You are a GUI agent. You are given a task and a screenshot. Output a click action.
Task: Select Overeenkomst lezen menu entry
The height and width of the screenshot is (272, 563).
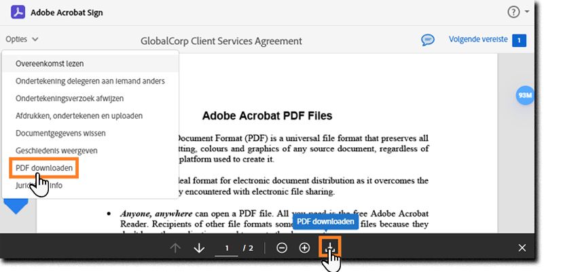pyautogui.click(x=90, y=64)
